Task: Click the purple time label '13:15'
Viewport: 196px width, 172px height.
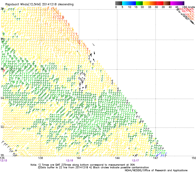Action: point(4,161)
